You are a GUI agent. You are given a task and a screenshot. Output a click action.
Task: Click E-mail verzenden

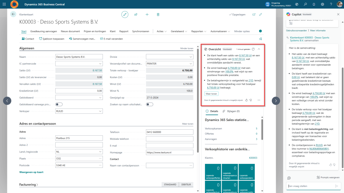tap(112, 39)
